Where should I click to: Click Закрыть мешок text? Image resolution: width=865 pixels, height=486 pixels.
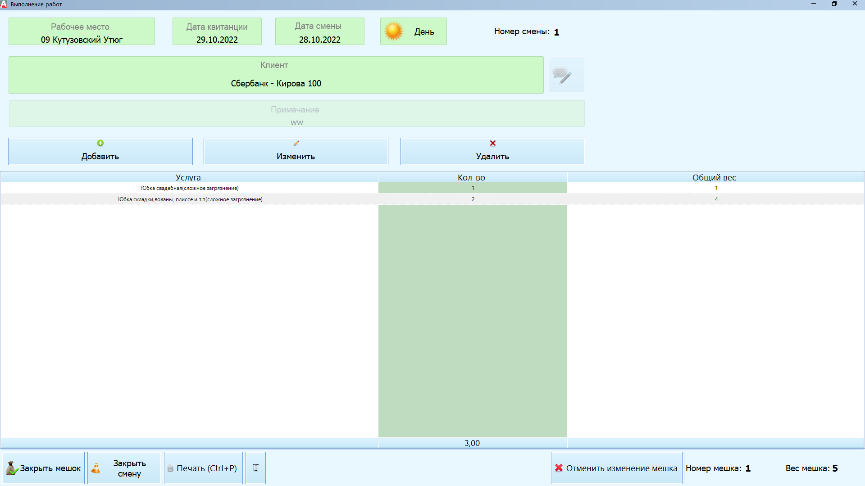point(50,468)
